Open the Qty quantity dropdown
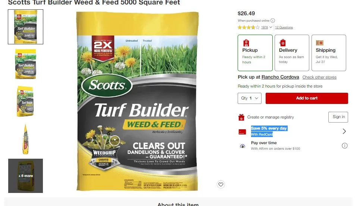The width and height of the screenshot is (363, 206). 250,98
